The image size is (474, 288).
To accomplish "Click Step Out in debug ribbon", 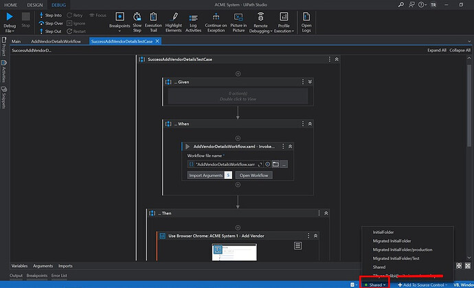I will [50, 31].
